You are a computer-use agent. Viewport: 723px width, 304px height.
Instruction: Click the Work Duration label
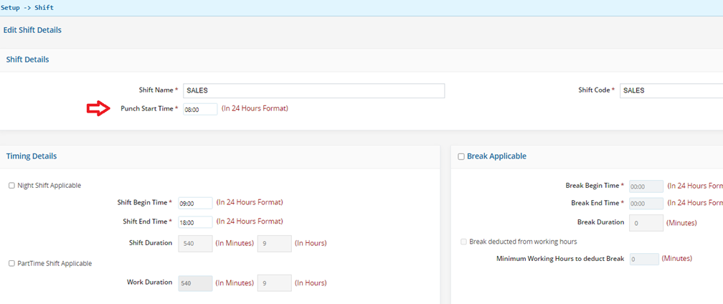(149, 282)
